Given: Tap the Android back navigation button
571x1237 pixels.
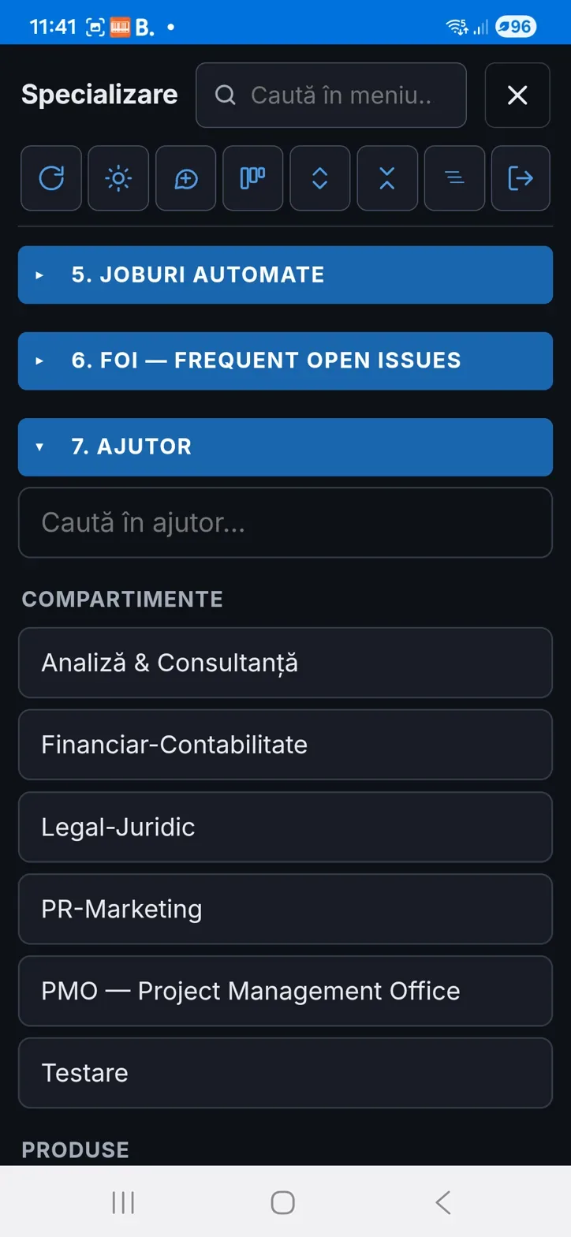Looking at the screenshot, I should coord(443,1202).
